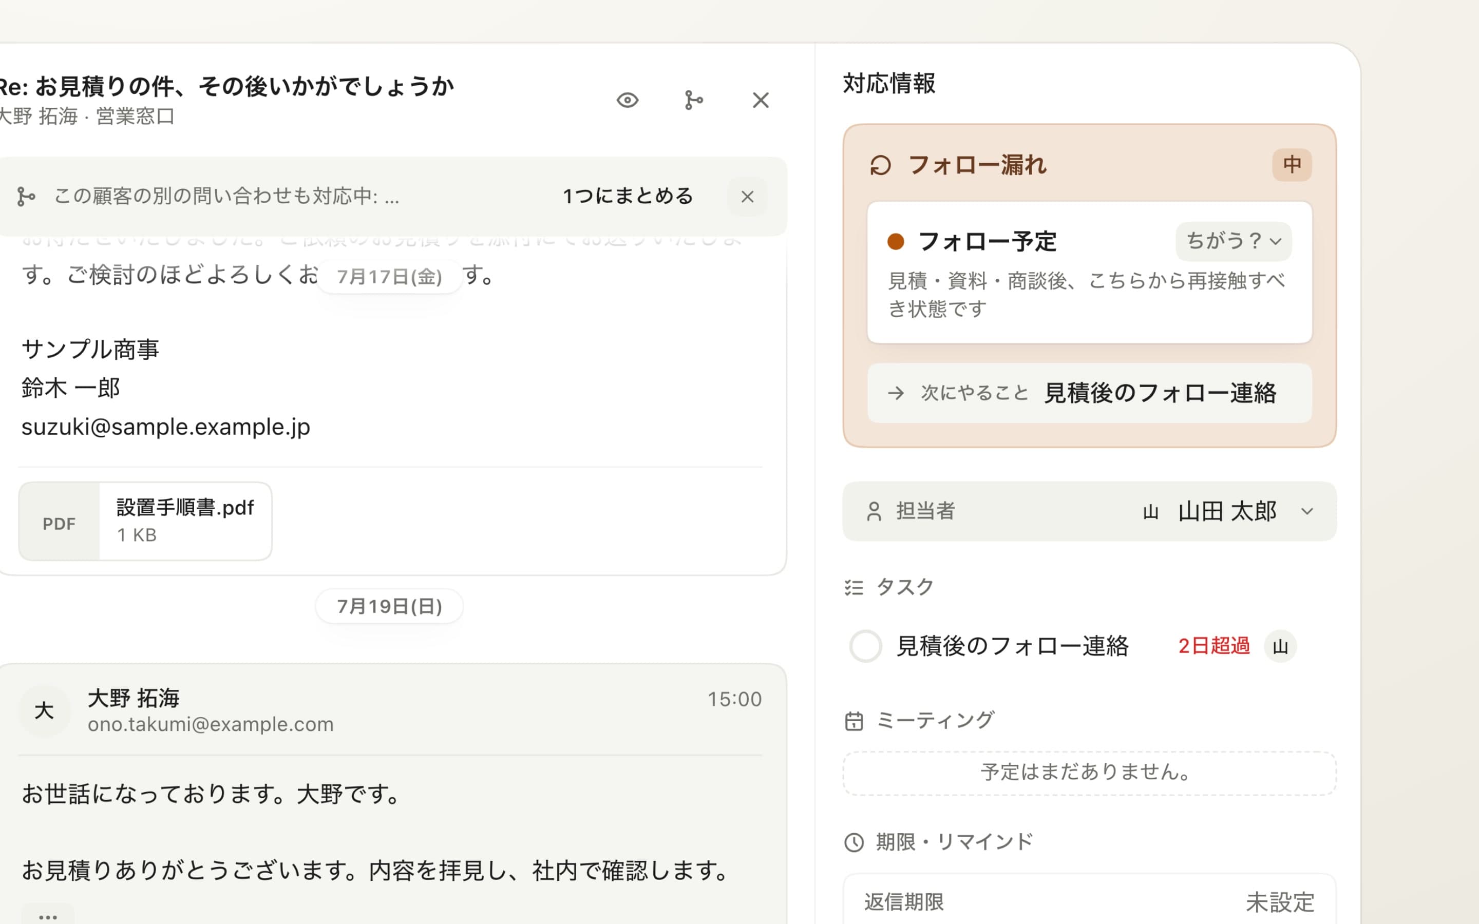Click サンプル商事 company name
This screenshot has height=924, width=1479.
pyautogui.click(x=90, y=350)
